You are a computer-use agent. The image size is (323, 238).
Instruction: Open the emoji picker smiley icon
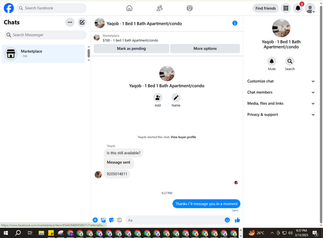tap(227, 220)
